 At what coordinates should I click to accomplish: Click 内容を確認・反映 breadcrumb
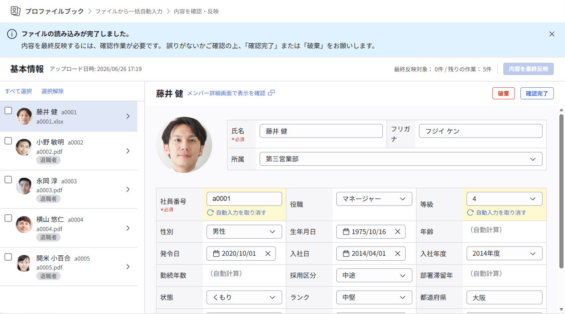(x=196, y=11)
